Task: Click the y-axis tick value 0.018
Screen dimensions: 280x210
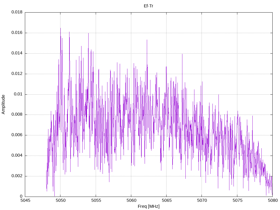Action: [x=17, y=12]
